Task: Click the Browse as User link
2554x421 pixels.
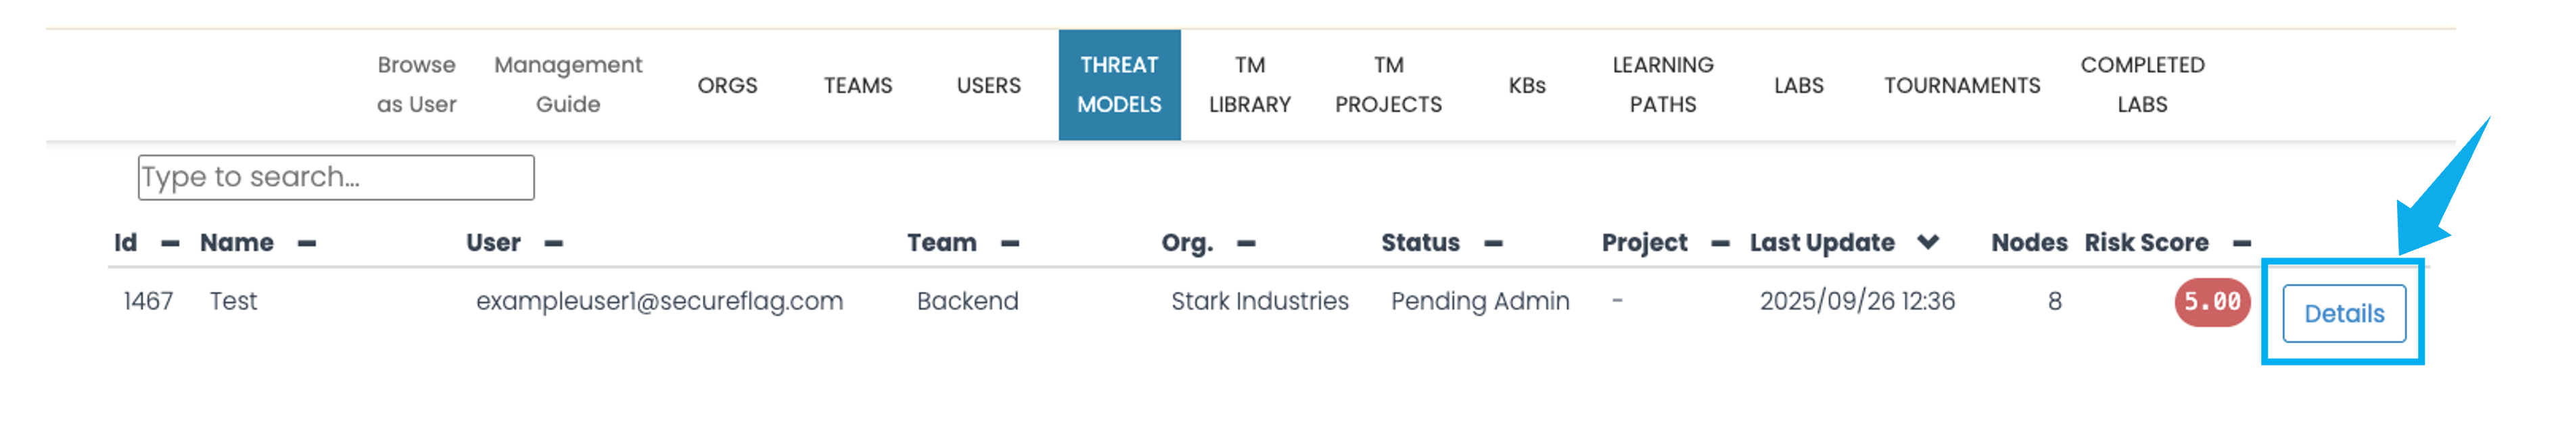Action: [417, 85]
